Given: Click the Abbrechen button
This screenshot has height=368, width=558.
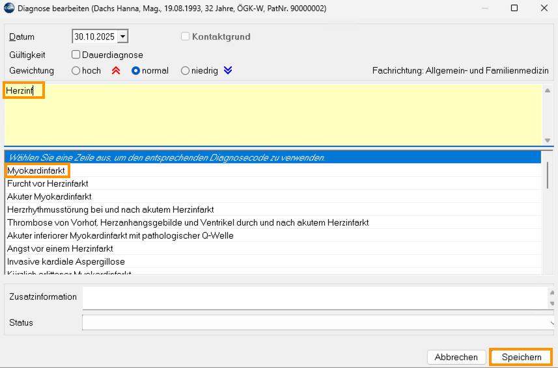Looking at the screenshot, I should click(x=456, y=357).
